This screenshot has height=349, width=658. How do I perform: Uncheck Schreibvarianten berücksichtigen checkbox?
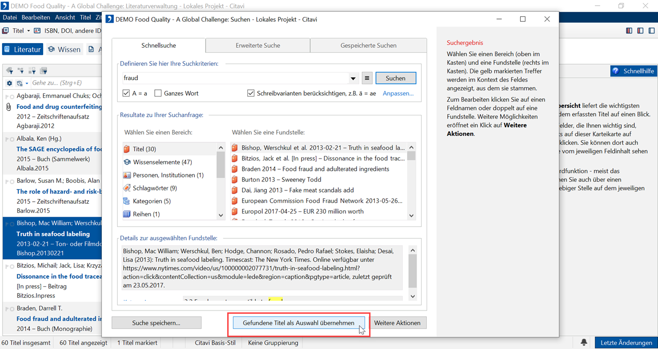(x=251, y=93)
